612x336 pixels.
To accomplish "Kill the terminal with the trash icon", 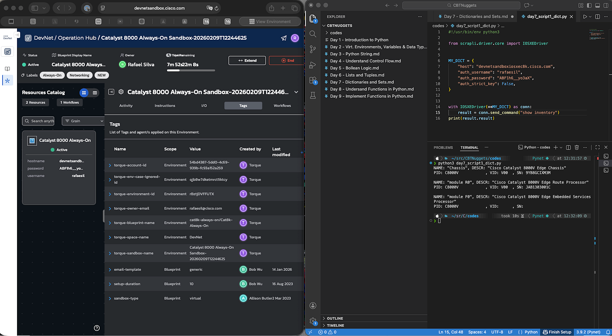I will click(x=577, y=147).
